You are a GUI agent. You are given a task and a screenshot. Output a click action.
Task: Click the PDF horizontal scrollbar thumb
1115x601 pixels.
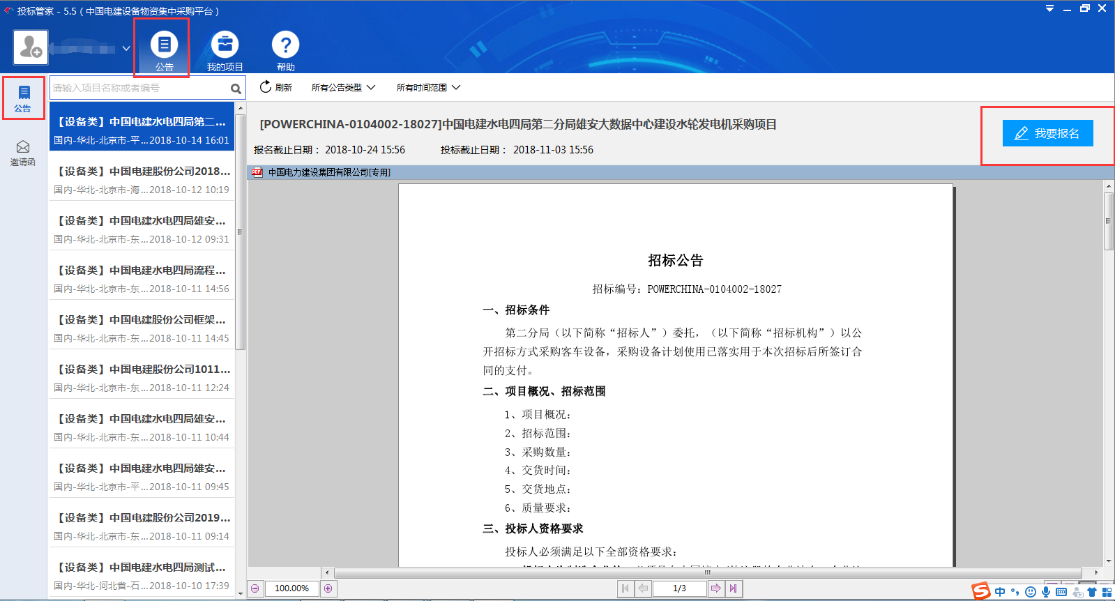click(708, 572)
